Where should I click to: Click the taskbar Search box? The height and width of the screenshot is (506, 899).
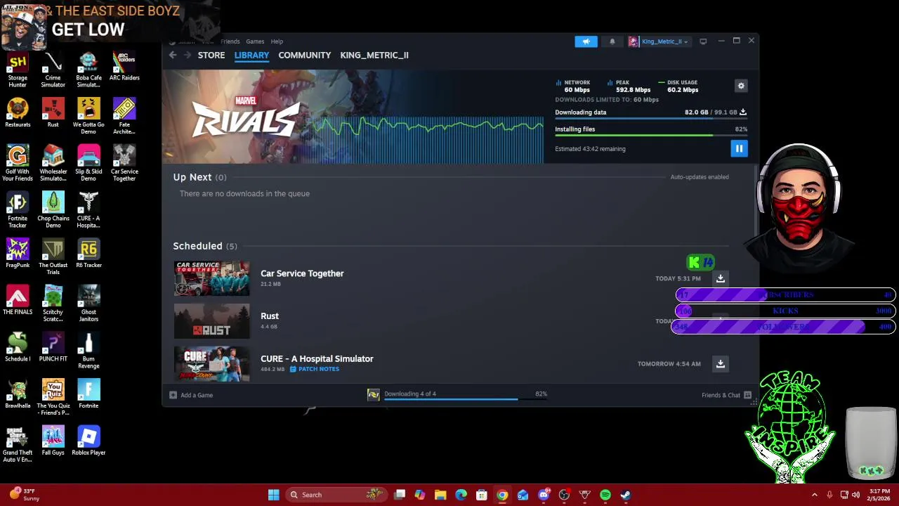(336, 495)
